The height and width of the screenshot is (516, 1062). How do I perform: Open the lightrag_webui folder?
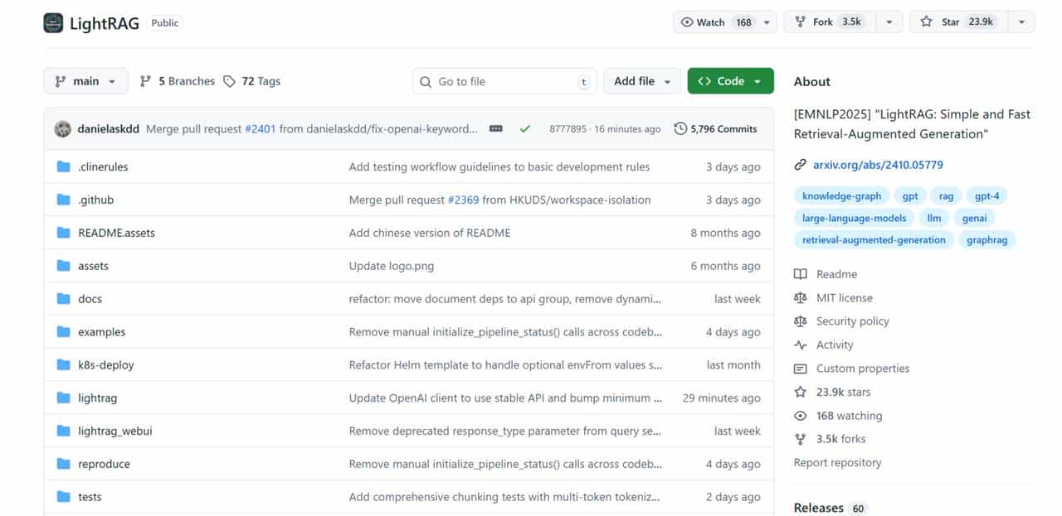tap(114, 431)
